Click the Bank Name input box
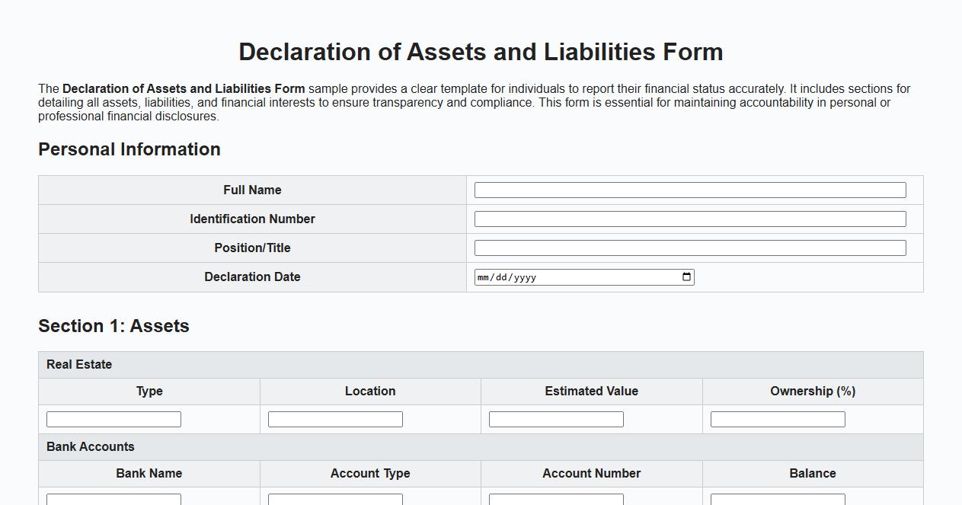The height and width of the screenshot is (505, 962). click(x=113, y=500)
